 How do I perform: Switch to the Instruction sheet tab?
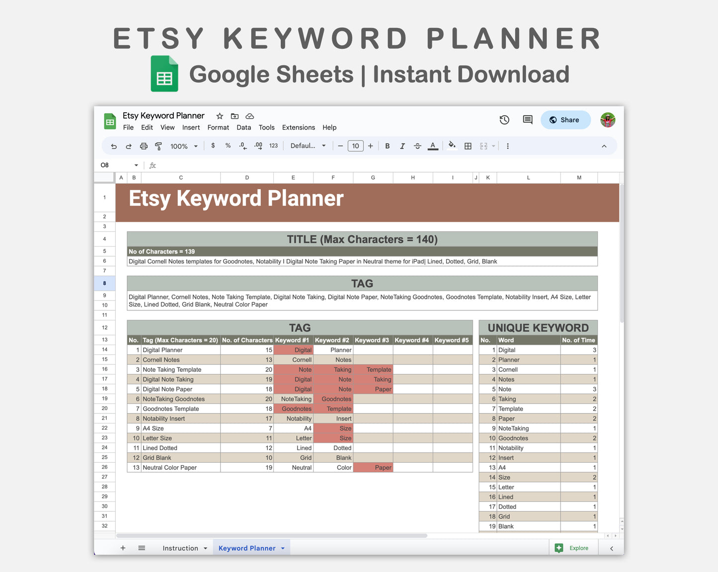[x=180, y=548]
